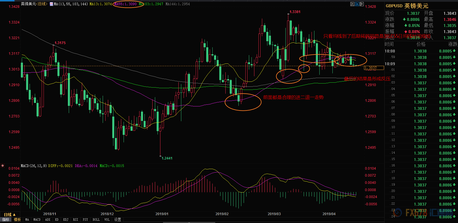Click the 2018/11 date label on time axis
Image resolution: width=458 pixels, height=223 pixels.
pyautogui.click(x=50, y=214)
